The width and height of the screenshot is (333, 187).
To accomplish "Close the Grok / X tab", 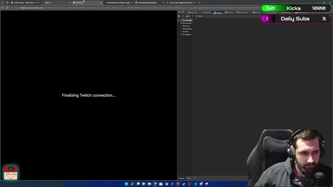I will tap(70, 3).
